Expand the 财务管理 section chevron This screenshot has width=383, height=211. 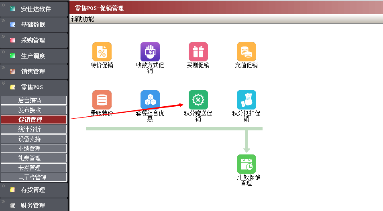[3, 201]
